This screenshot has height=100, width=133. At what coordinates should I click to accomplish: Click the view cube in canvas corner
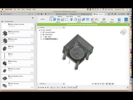pos(124,32)
